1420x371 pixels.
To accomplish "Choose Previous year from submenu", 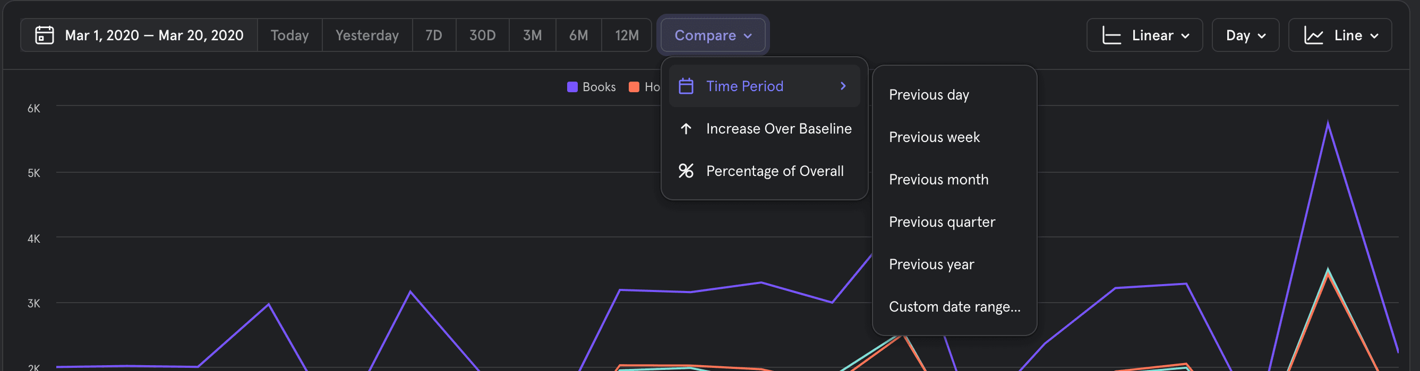I will pyautogui.click(x=931, y=264).
